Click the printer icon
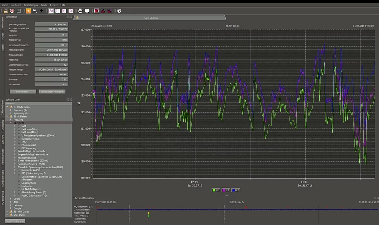Viewport: 379px width, 225px height. click(80, 11)
